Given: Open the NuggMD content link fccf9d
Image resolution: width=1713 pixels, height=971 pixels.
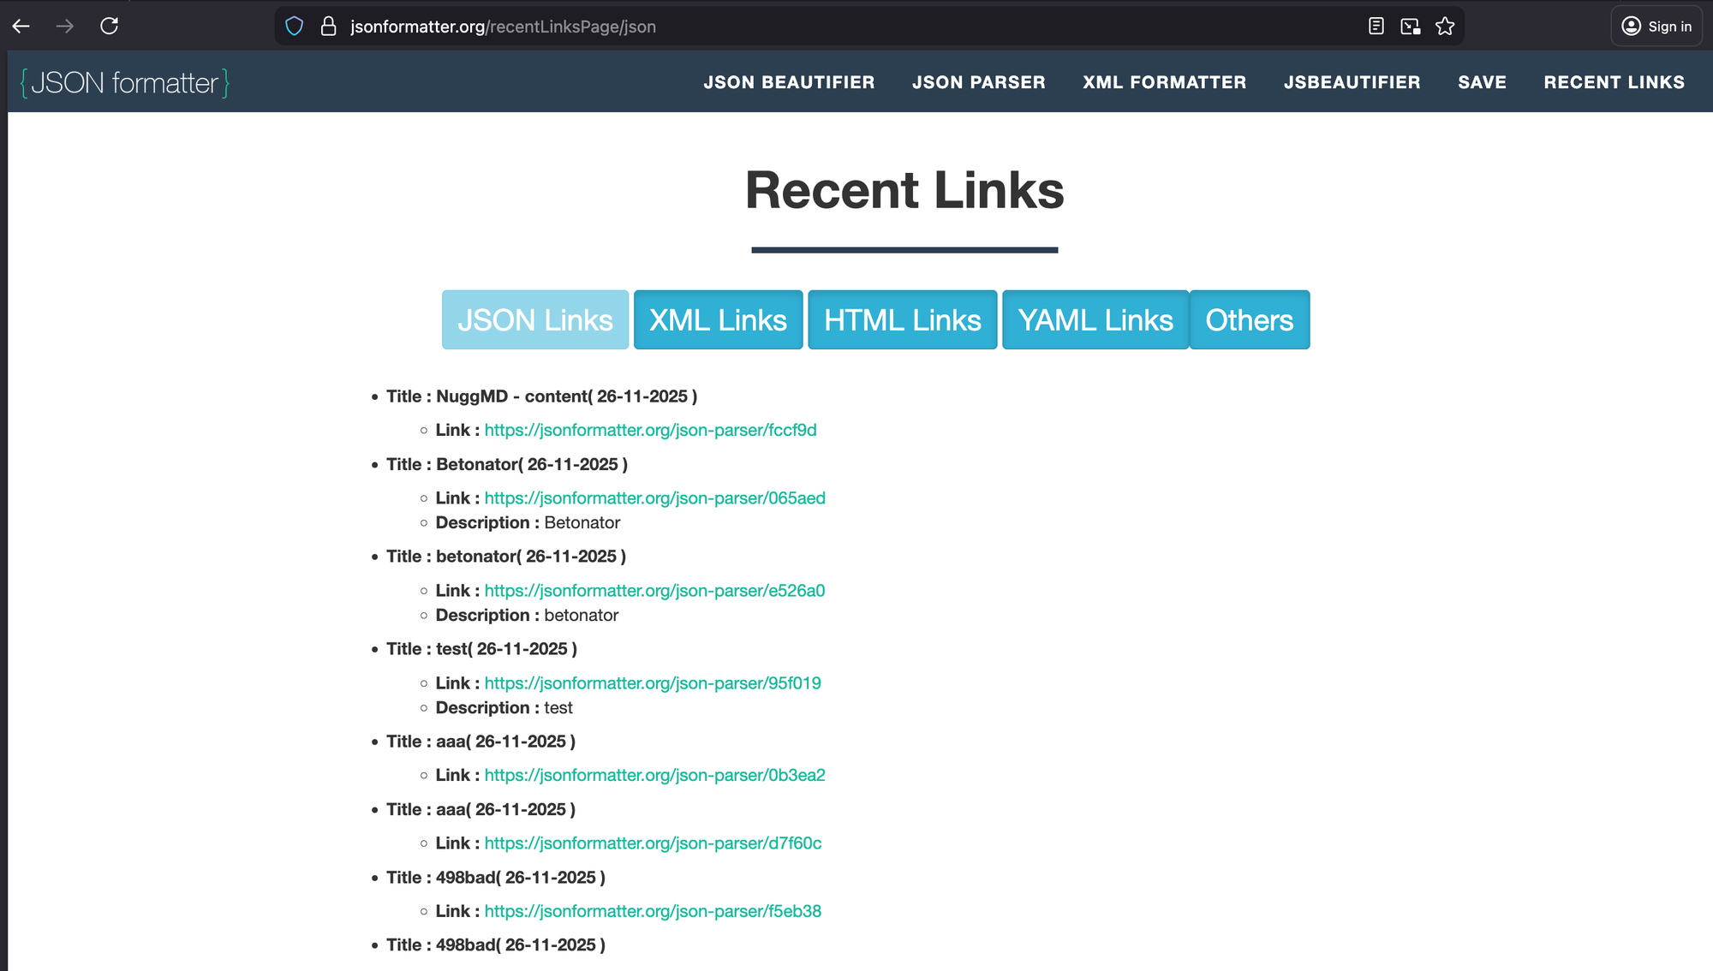Looking at the screenshot, I should pos(650,430).
